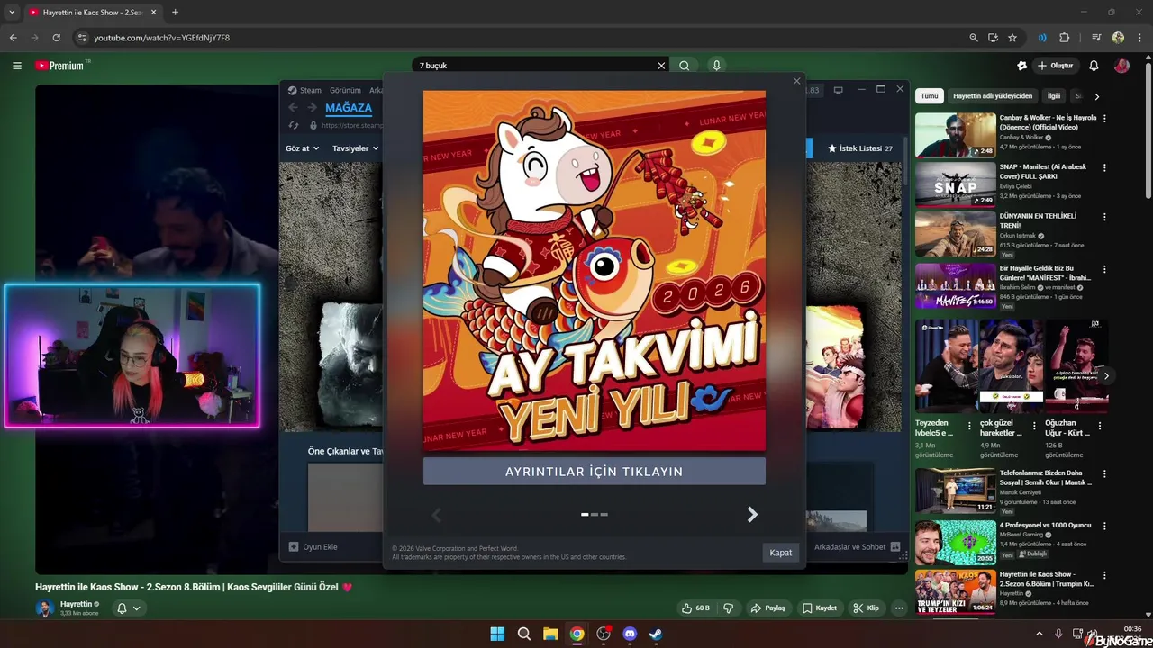Viewport: 1153px width, 648px height.
Task: Open Chrome zoom magnifier in address bar
Action: pyautogui.click(x=974, y=38)
